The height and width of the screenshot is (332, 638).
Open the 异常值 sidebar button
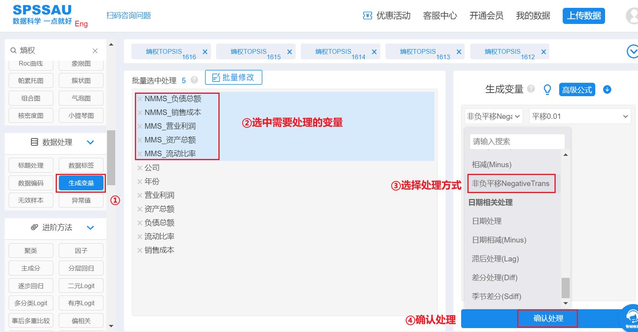click(x=81, y=200)
